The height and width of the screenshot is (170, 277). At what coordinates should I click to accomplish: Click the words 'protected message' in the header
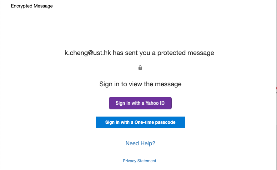[186, 53]
